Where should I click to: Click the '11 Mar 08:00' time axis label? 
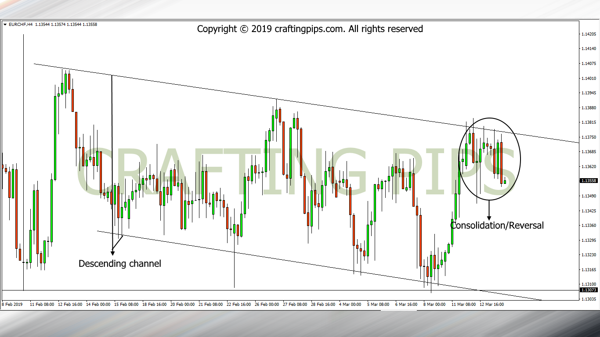[x=464, y=304]
